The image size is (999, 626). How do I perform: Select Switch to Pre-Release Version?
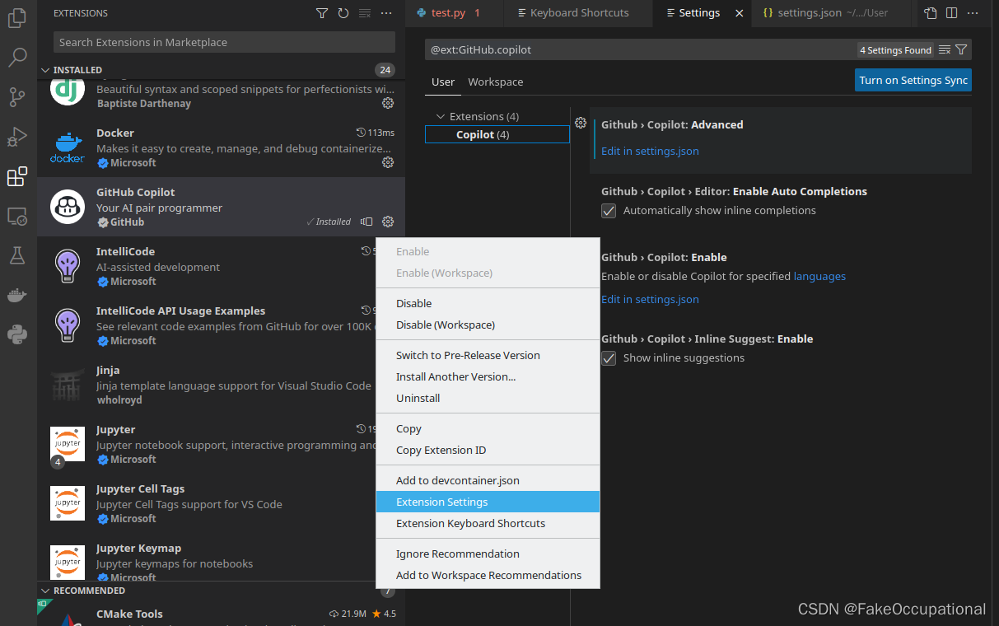pos(488,355)
